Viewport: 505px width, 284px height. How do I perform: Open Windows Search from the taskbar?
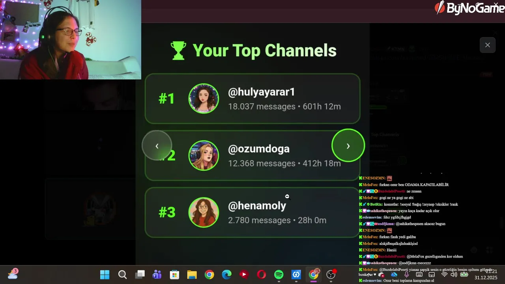point(122,275)
